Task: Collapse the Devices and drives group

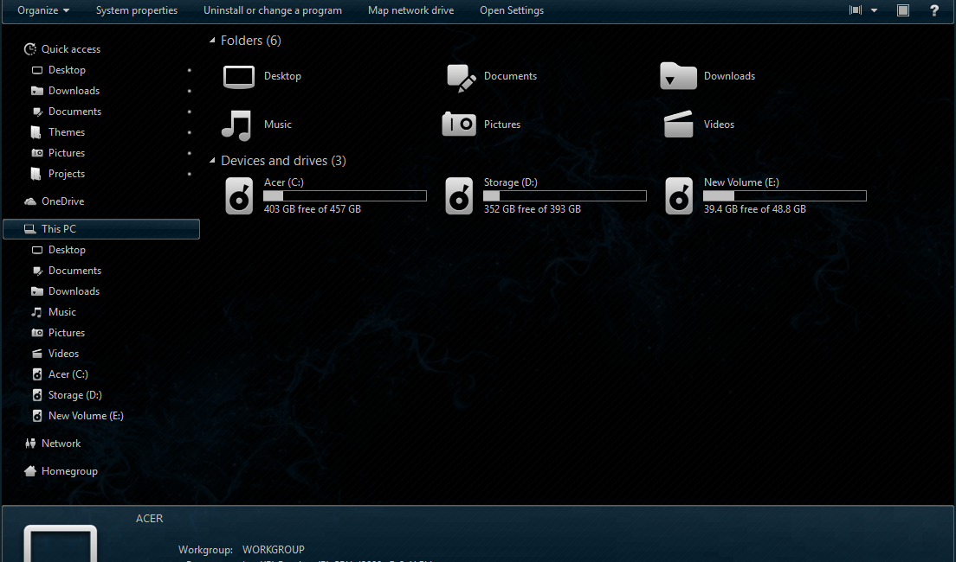Action: click(213, 161)
